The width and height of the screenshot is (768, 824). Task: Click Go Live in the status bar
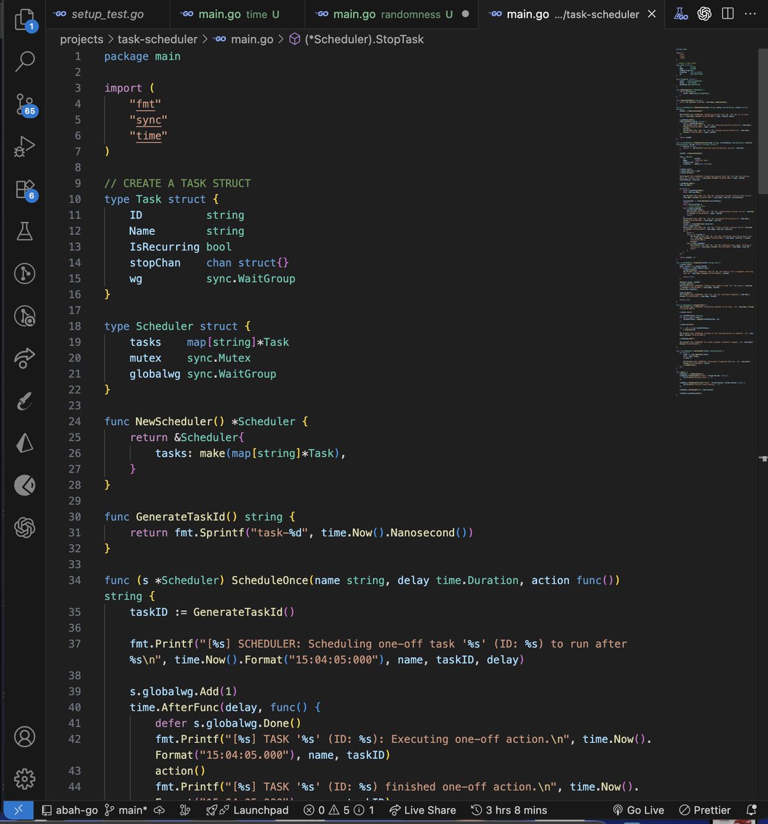click(638, 810)
